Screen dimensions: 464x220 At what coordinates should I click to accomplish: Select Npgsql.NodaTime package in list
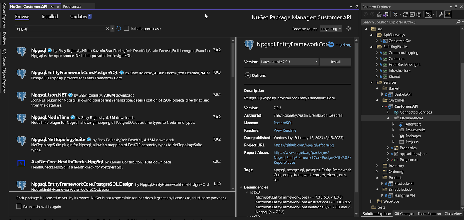click(x=119, y=120)
